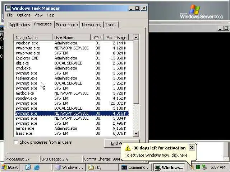Minimize the background command window
This screenshot has height=172, width=230.
point(220,28)
